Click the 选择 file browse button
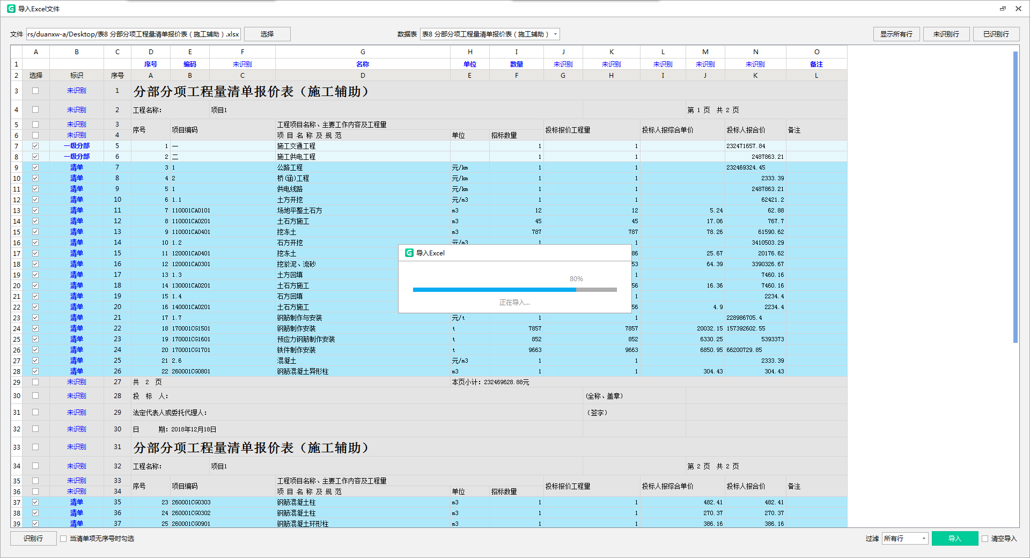The width and height of the screenshot is (1030, 558). point(267,34)
